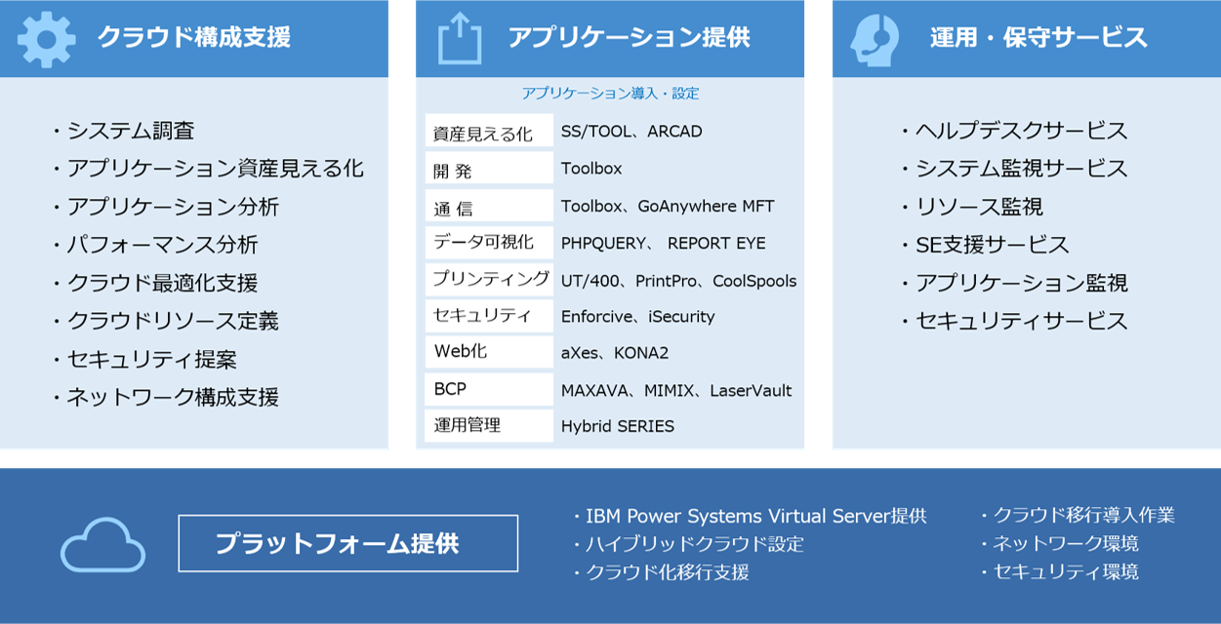Click the リソース監視 list item

click(971, 207)
